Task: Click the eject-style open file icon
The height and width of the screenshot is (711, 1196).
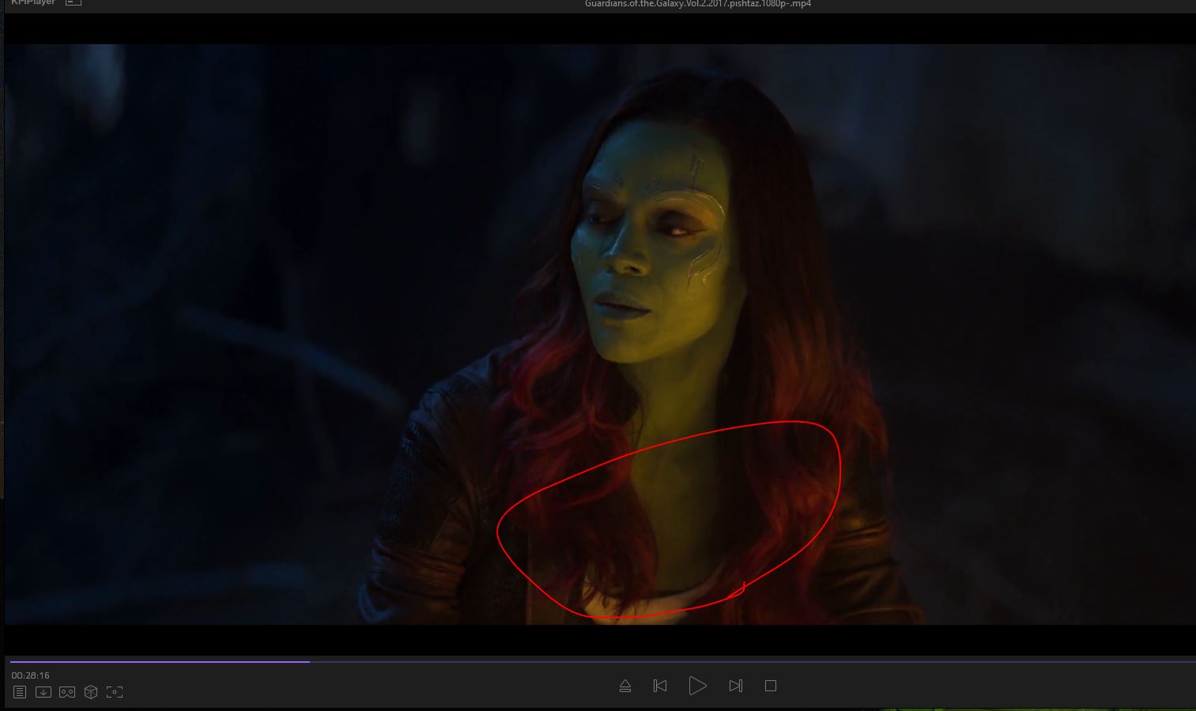Action: tap(625, 686)
